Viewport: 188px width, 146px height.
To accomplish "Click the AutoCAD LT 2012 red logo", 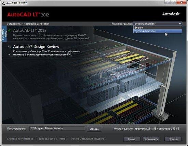I will point(28,15).
